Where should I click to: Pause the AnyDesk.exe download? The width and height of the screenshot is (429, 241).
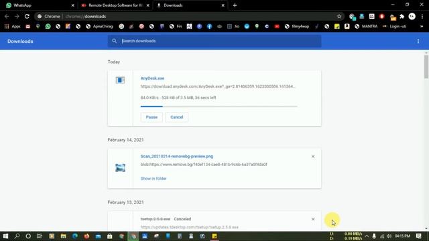[x=151, y=117]
